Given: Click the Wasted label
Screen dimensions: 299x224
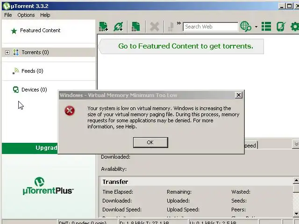Looking at the screenshot, I should tap(241, 192).
